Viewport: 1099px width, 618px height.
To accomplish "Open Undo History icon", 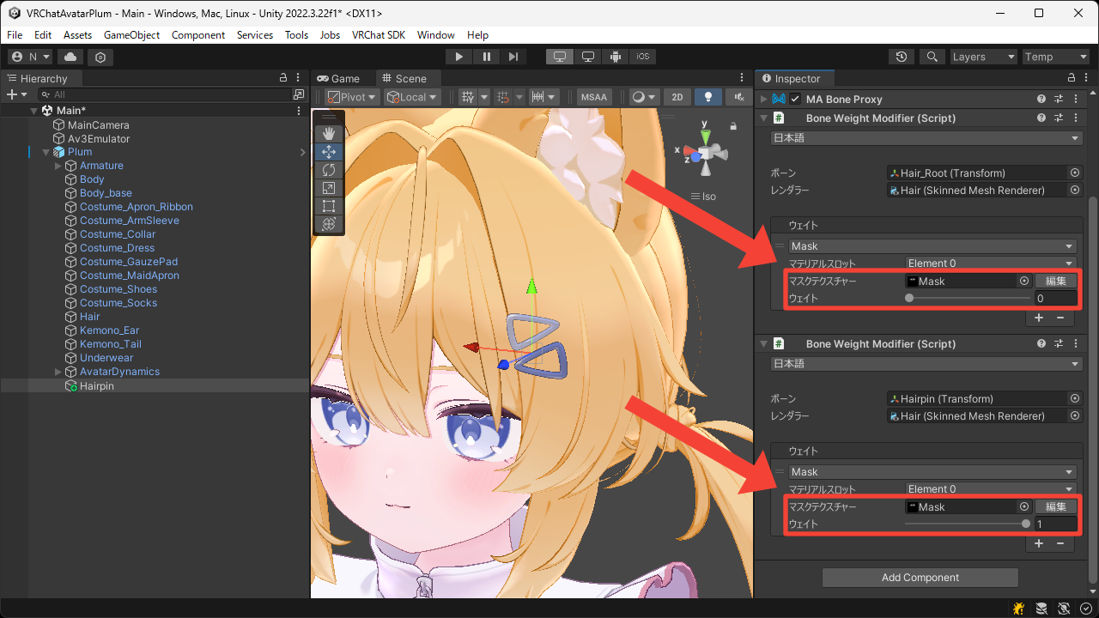I will pyautogui.click(x=902, y=57).
